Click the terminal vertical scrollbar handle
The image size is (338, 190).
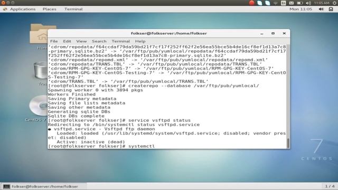pos(288,143)
